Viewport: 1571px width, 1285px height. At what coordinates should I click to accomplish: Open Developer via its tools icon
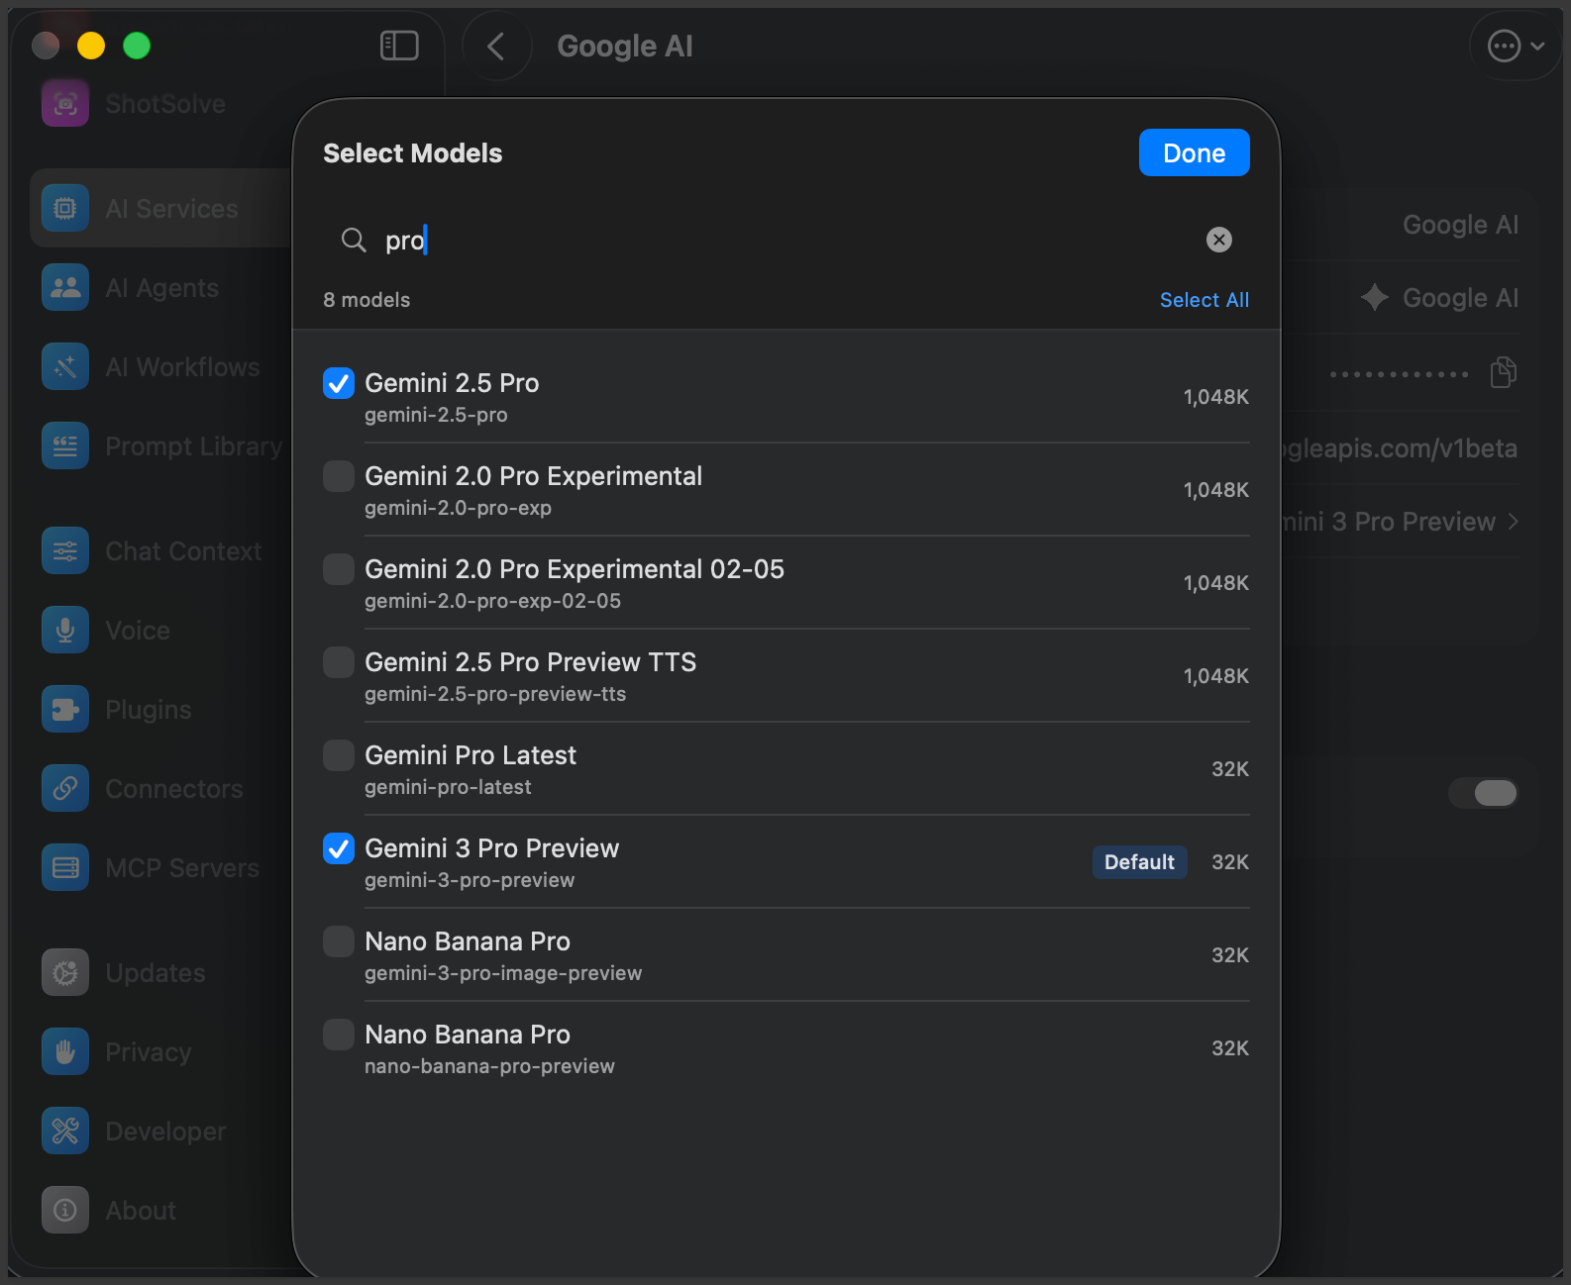point(65,1131)
